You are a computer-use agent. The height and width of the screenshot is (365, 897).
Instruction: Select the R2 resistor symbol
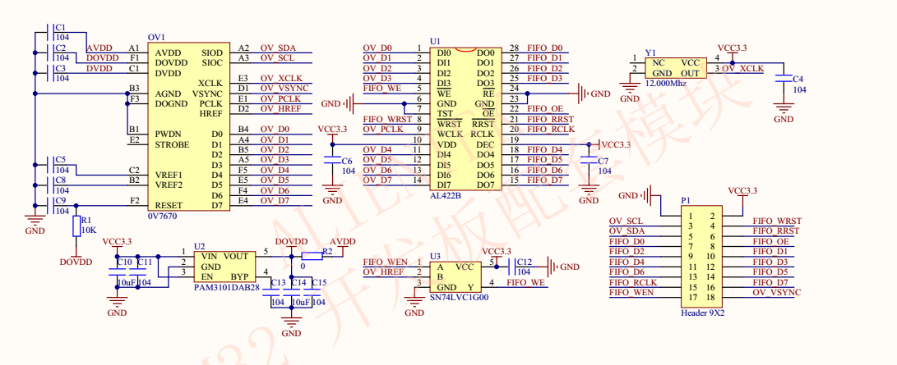click(x=312, y=256)
